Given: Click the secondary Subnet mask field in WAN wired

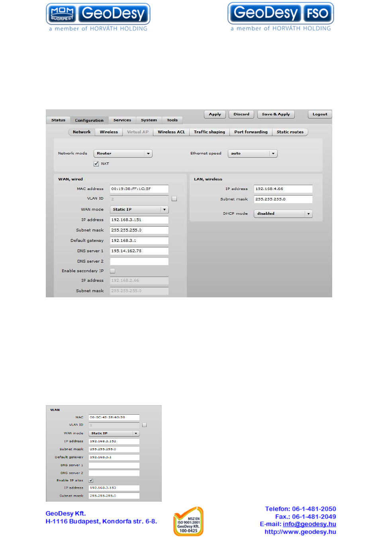Looking at the screenshot, I should click(x=139, y=291).
